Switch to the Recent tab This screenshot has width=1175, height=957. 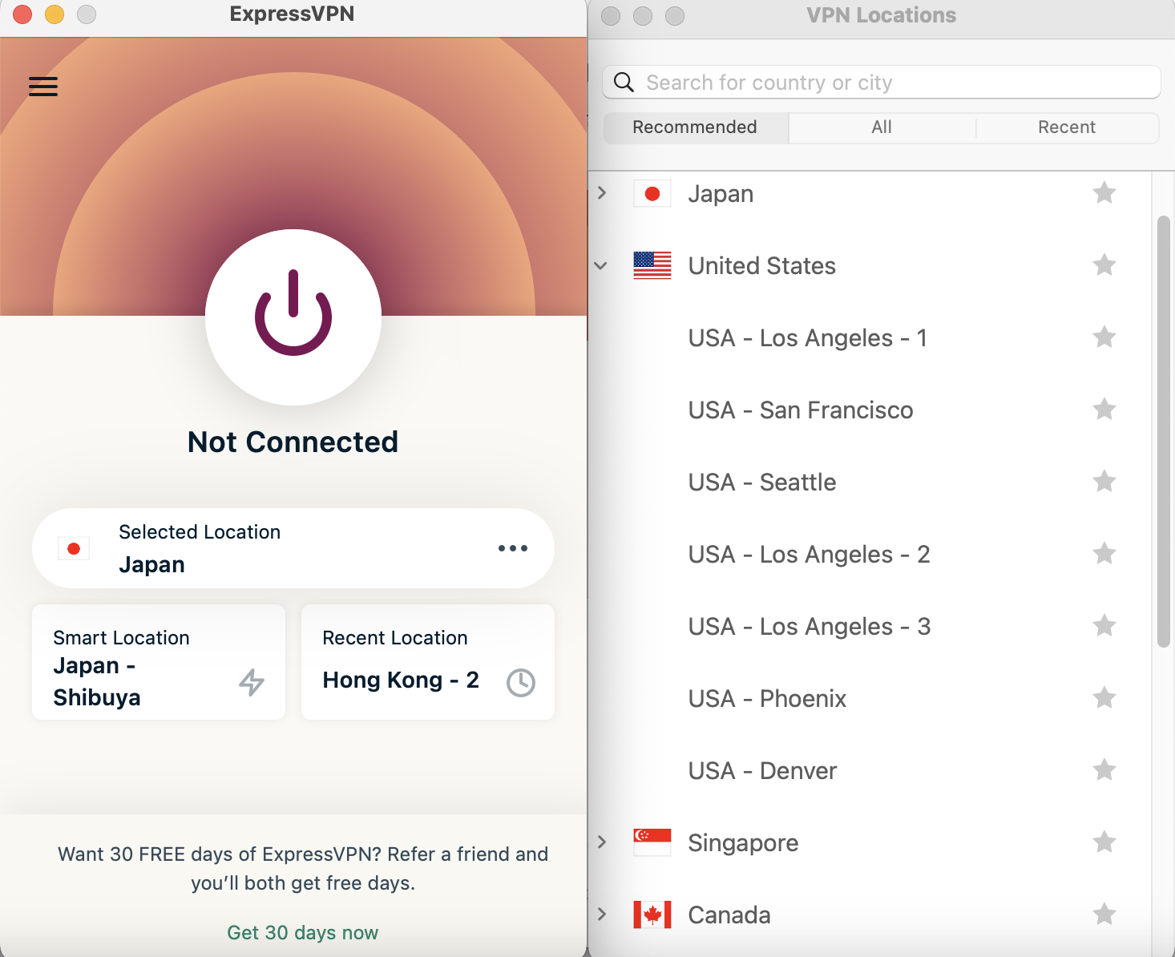click(1067, 127)
